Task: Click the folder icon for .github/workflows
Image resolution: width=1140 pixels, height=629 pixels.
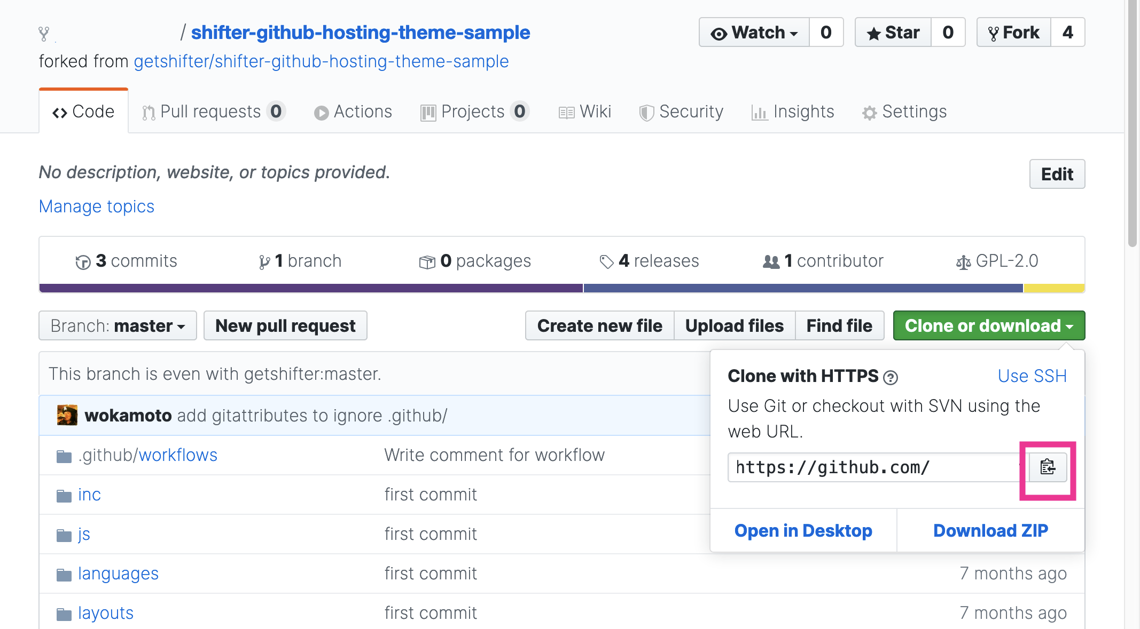Action: point(64,456)
